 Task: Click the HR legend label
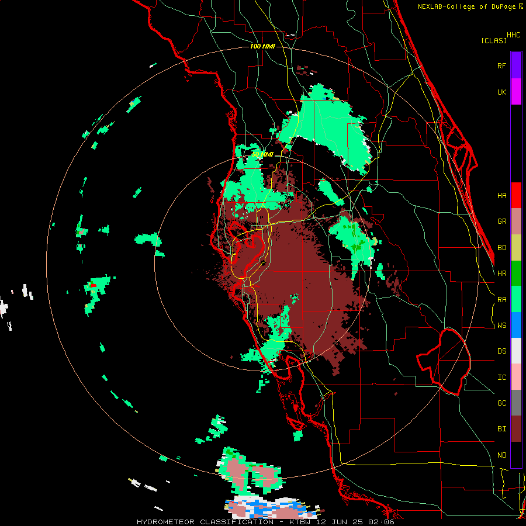[501, 274]
